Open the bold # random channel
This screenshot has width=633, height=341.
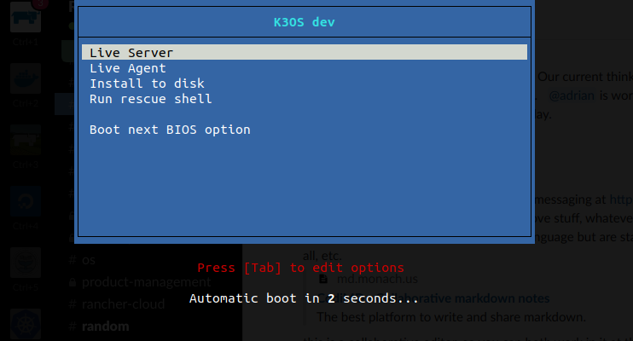(x=99, y=326)
